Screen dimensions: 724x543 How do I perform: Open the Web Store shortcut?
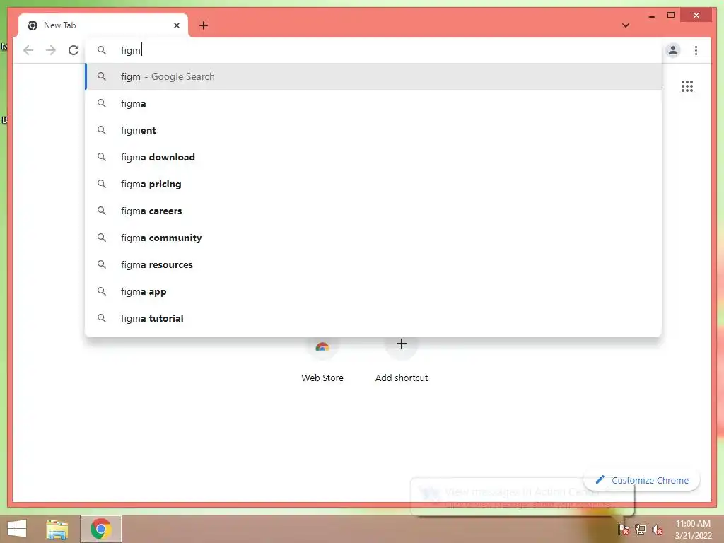tap(322, 360)
